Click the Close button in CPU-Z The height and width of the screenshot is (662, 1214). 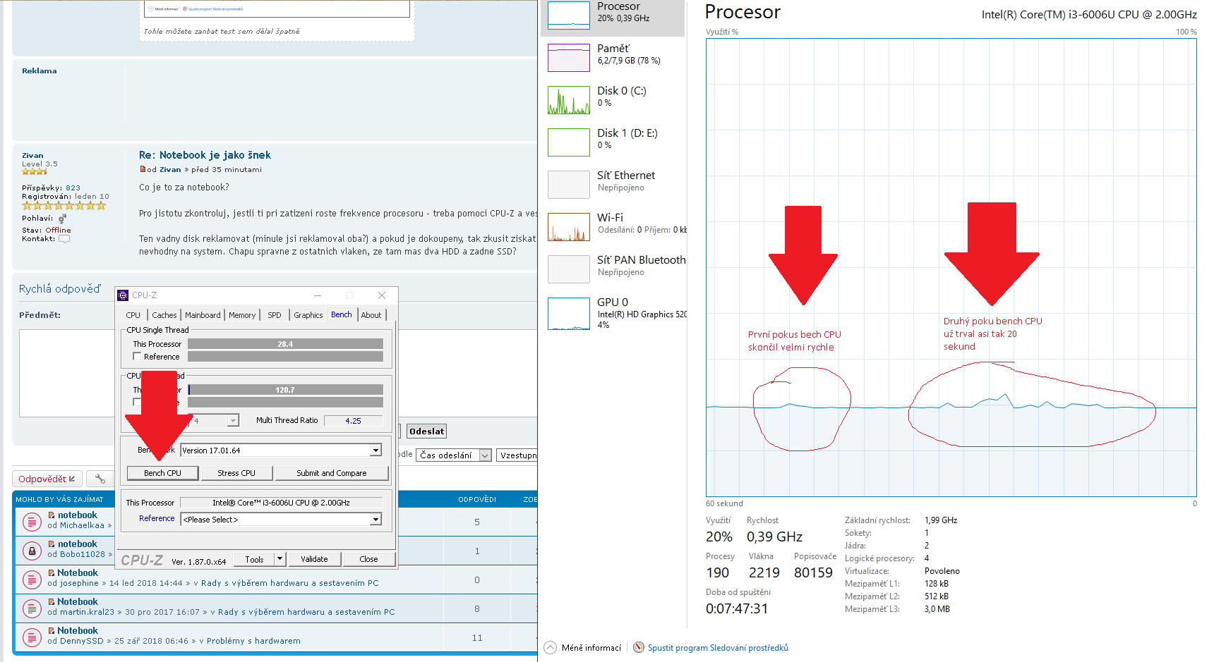point(368,559)
